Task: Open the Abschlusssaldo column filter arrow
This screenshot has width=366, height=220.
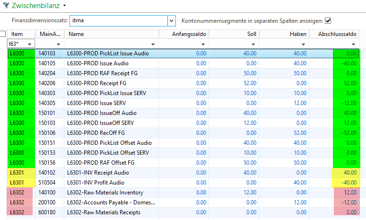Action: click(x=353, y=44)
